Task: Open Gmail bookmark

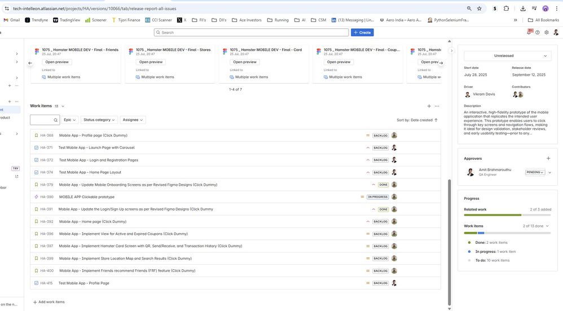Action: 12,20
